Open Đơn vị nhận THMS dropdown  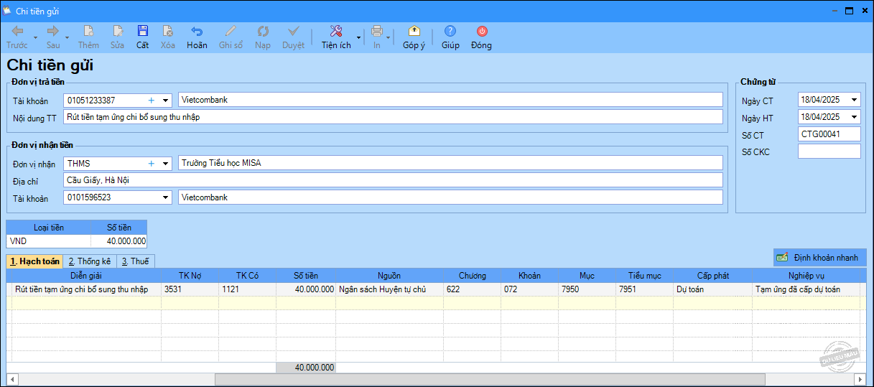166,164
